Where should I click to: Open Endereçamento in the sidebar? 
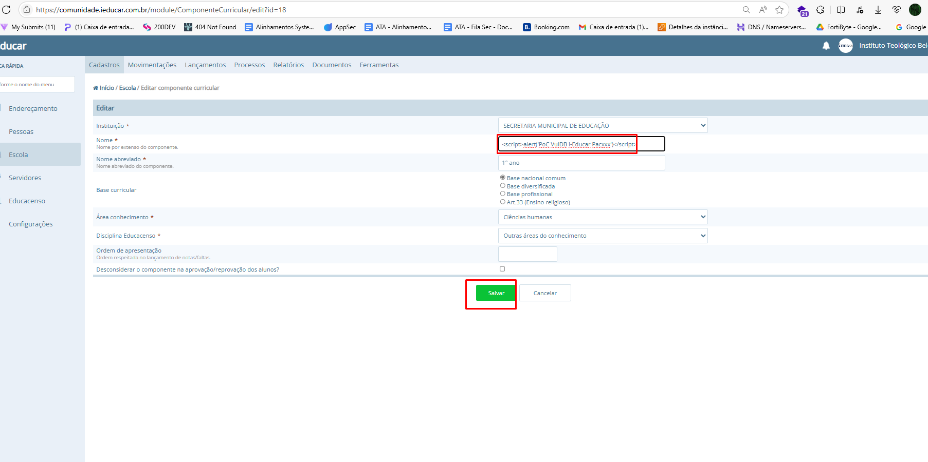click(33, 108)
